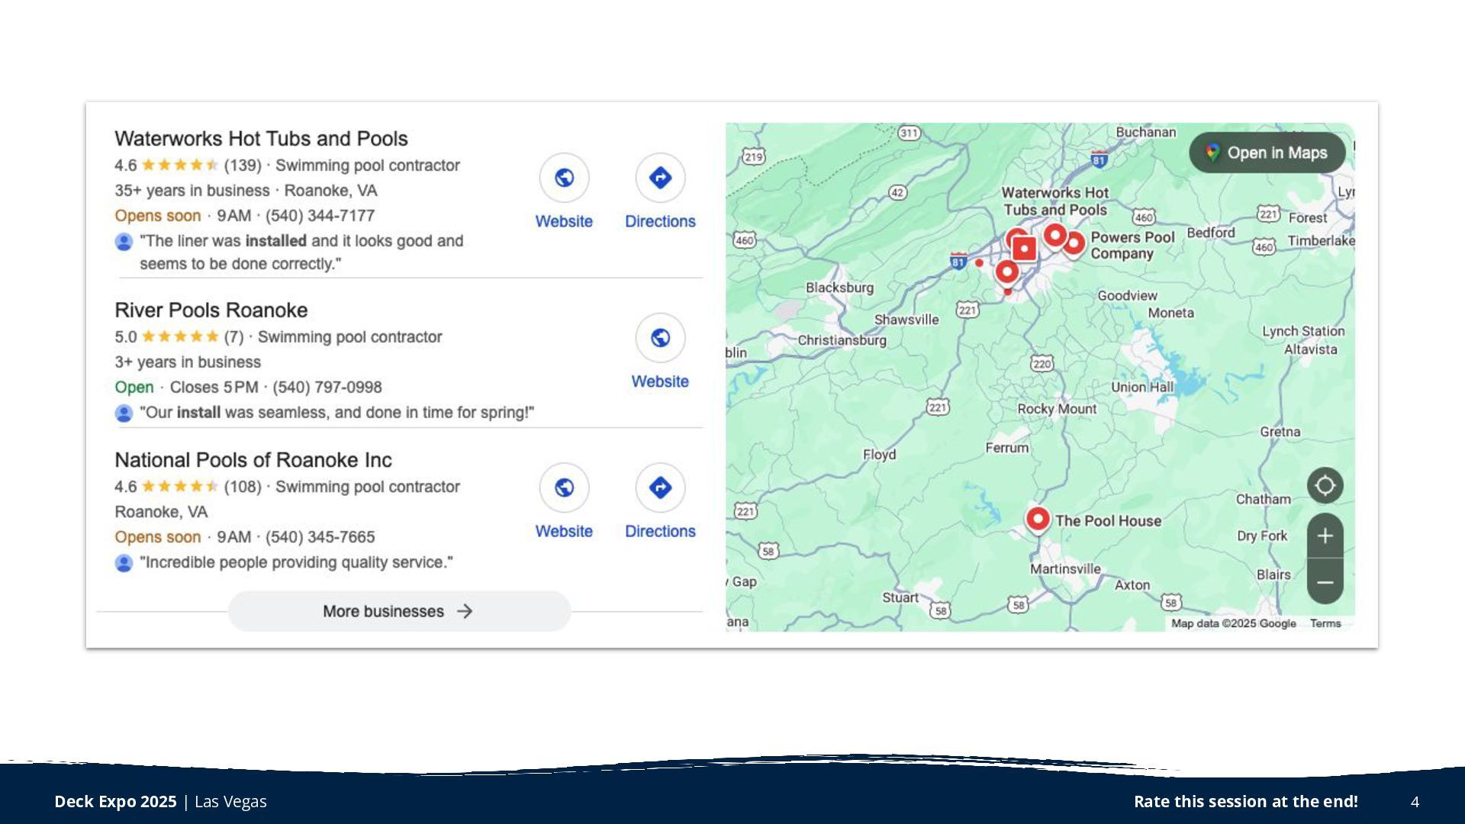The height and width of the screenshot is (824, 1465).
Task: Click National Pools website globe icon
Action: point(564,488)
